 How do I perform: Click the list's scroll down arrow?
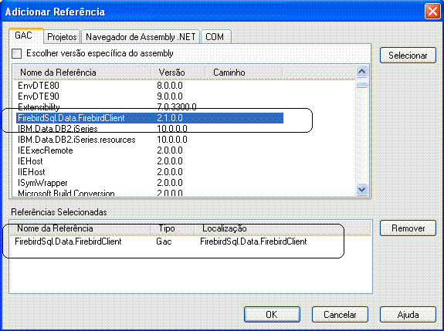(x=361, y=189)
